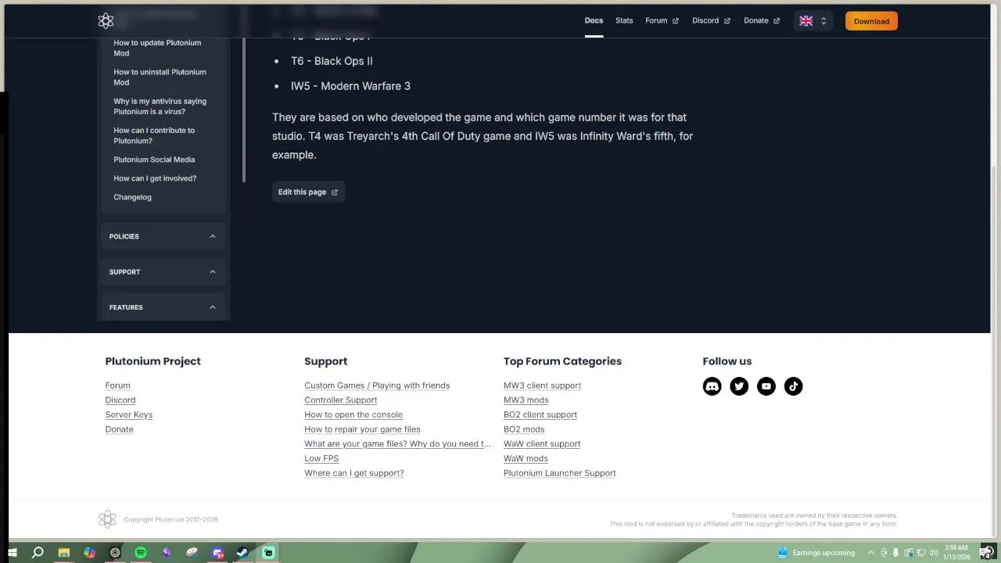Screen dimensions: 1001x563
Task: Open the oval badge taskbar app icon
Action: pos(192,553)
